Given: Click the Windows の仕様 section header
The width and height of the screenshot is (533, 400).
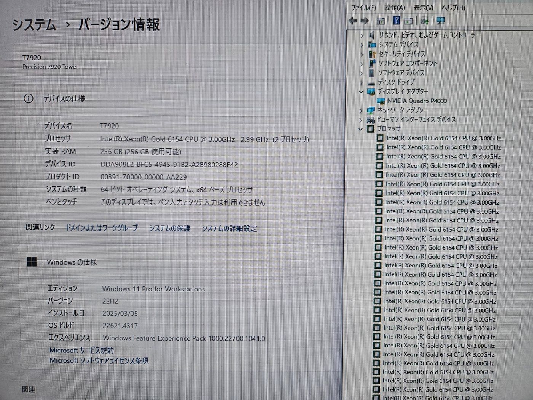Looking at the screenshot, I should tap(72, 262).
